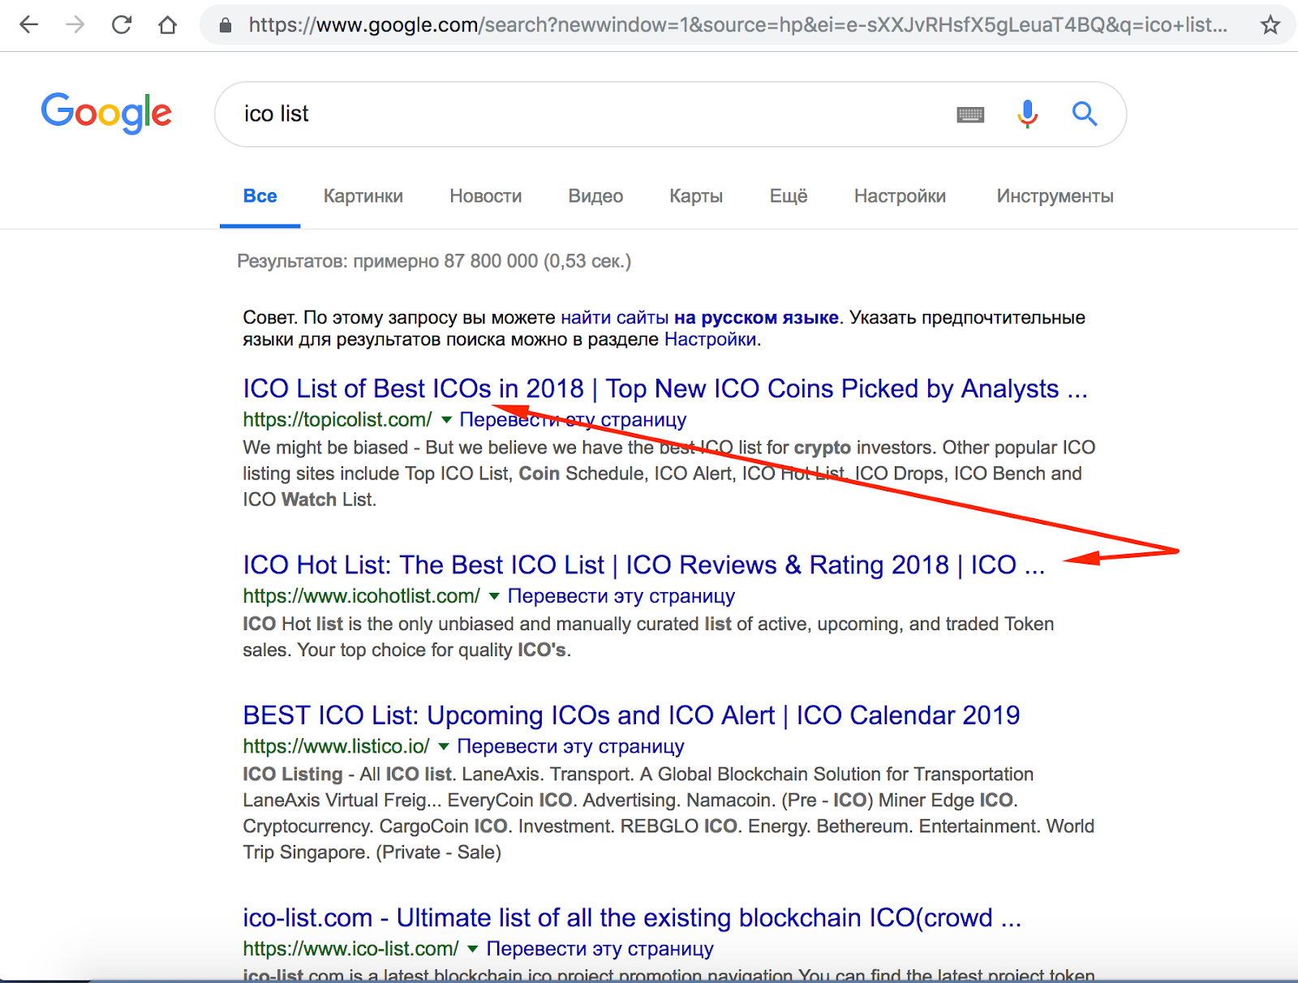Viewport: 1298px width, 983px height.
Task: Click the https://www.listico.io/ URL
Action: [x=336, y=746]
